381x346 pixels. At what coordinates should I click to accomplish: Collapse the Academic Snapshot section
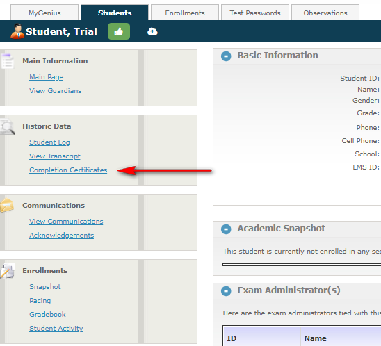coord(226,229)
